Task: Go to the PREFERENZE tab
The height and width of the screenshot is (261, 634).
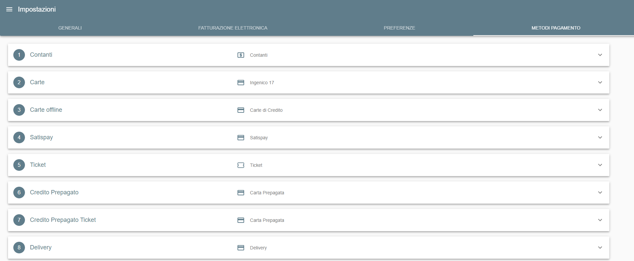Action: pyautogui.click(x=399, y=28)
